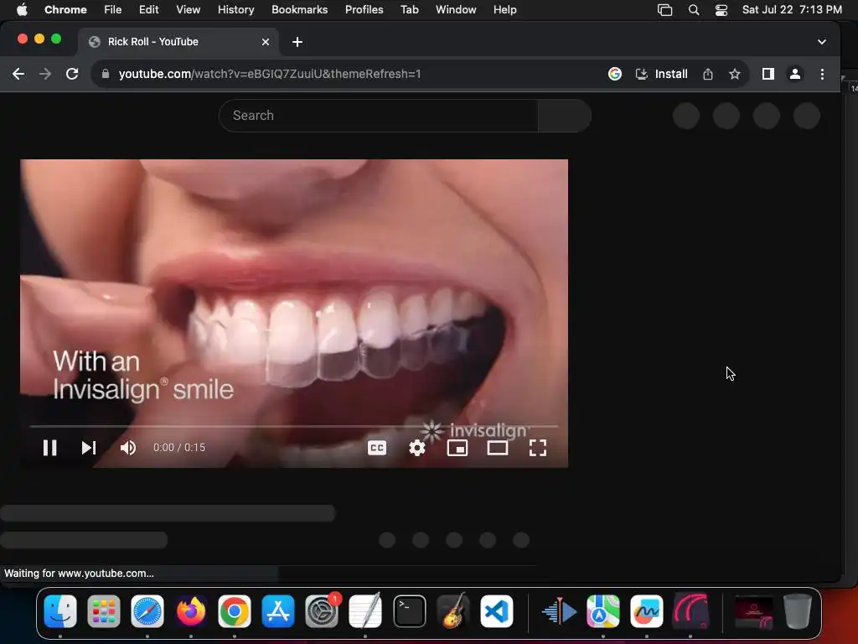Viewport: 858px width, 644px height.
Task: Launch Firefox from the dock
Action: point(191,611)
